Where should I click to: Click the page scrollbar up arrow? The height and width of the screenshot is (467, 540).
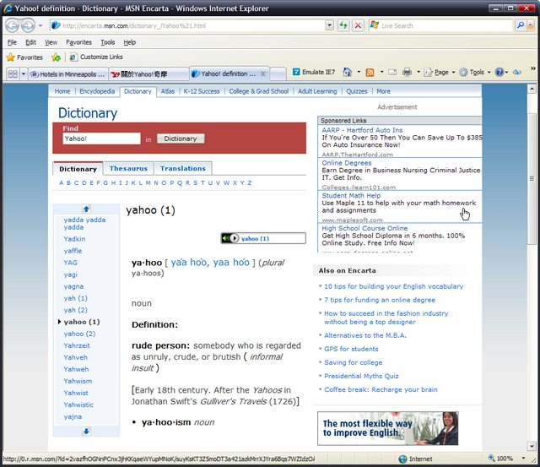coord(532,89)
